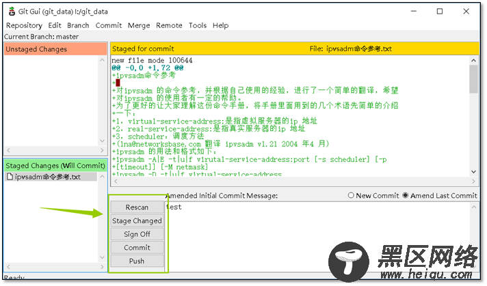
Task: Click the 'new file mode 100644' diff line
Action: click(x=152, y=60)
